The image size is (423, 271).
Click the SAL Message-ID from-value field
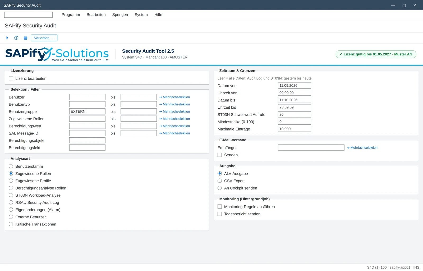pyautogui.click(x=87, y=133)
